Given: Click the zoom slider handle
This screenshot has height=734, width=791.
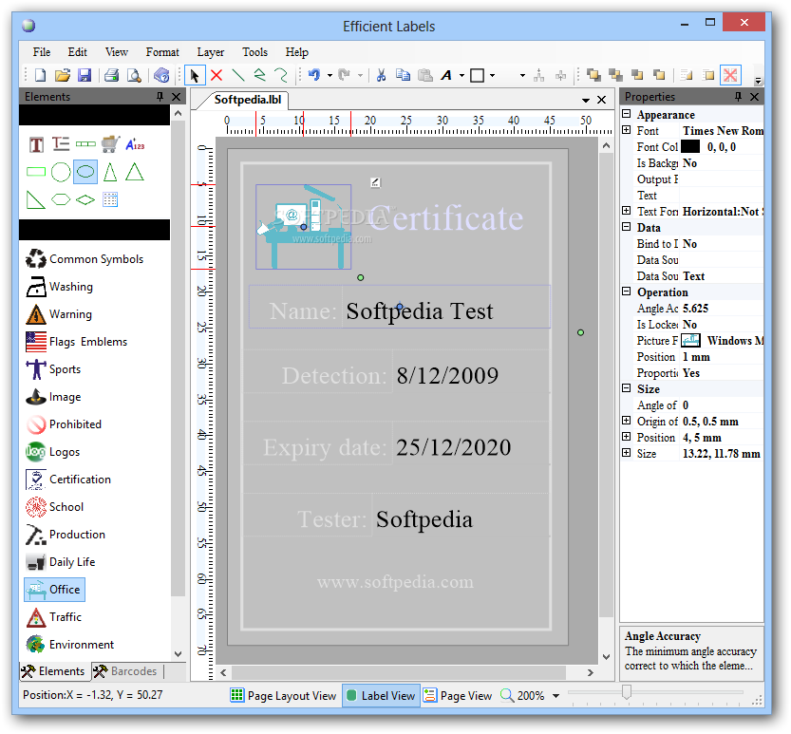Looking at the screenshot, I should tap(626, 692).
